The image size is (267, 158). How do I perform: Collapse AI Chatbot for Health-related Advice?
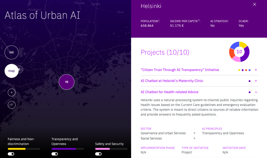(x=256, y=92)
